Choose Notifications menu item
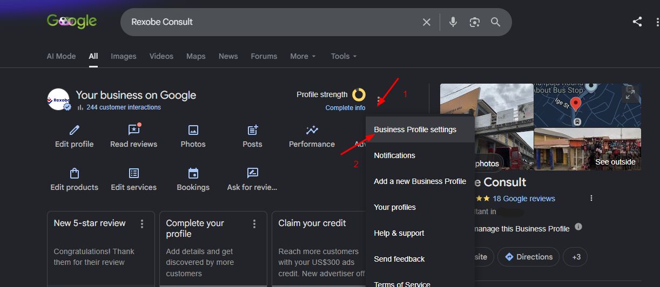The height and width of the screenshot is (287, 660). (x=420, y=155)
